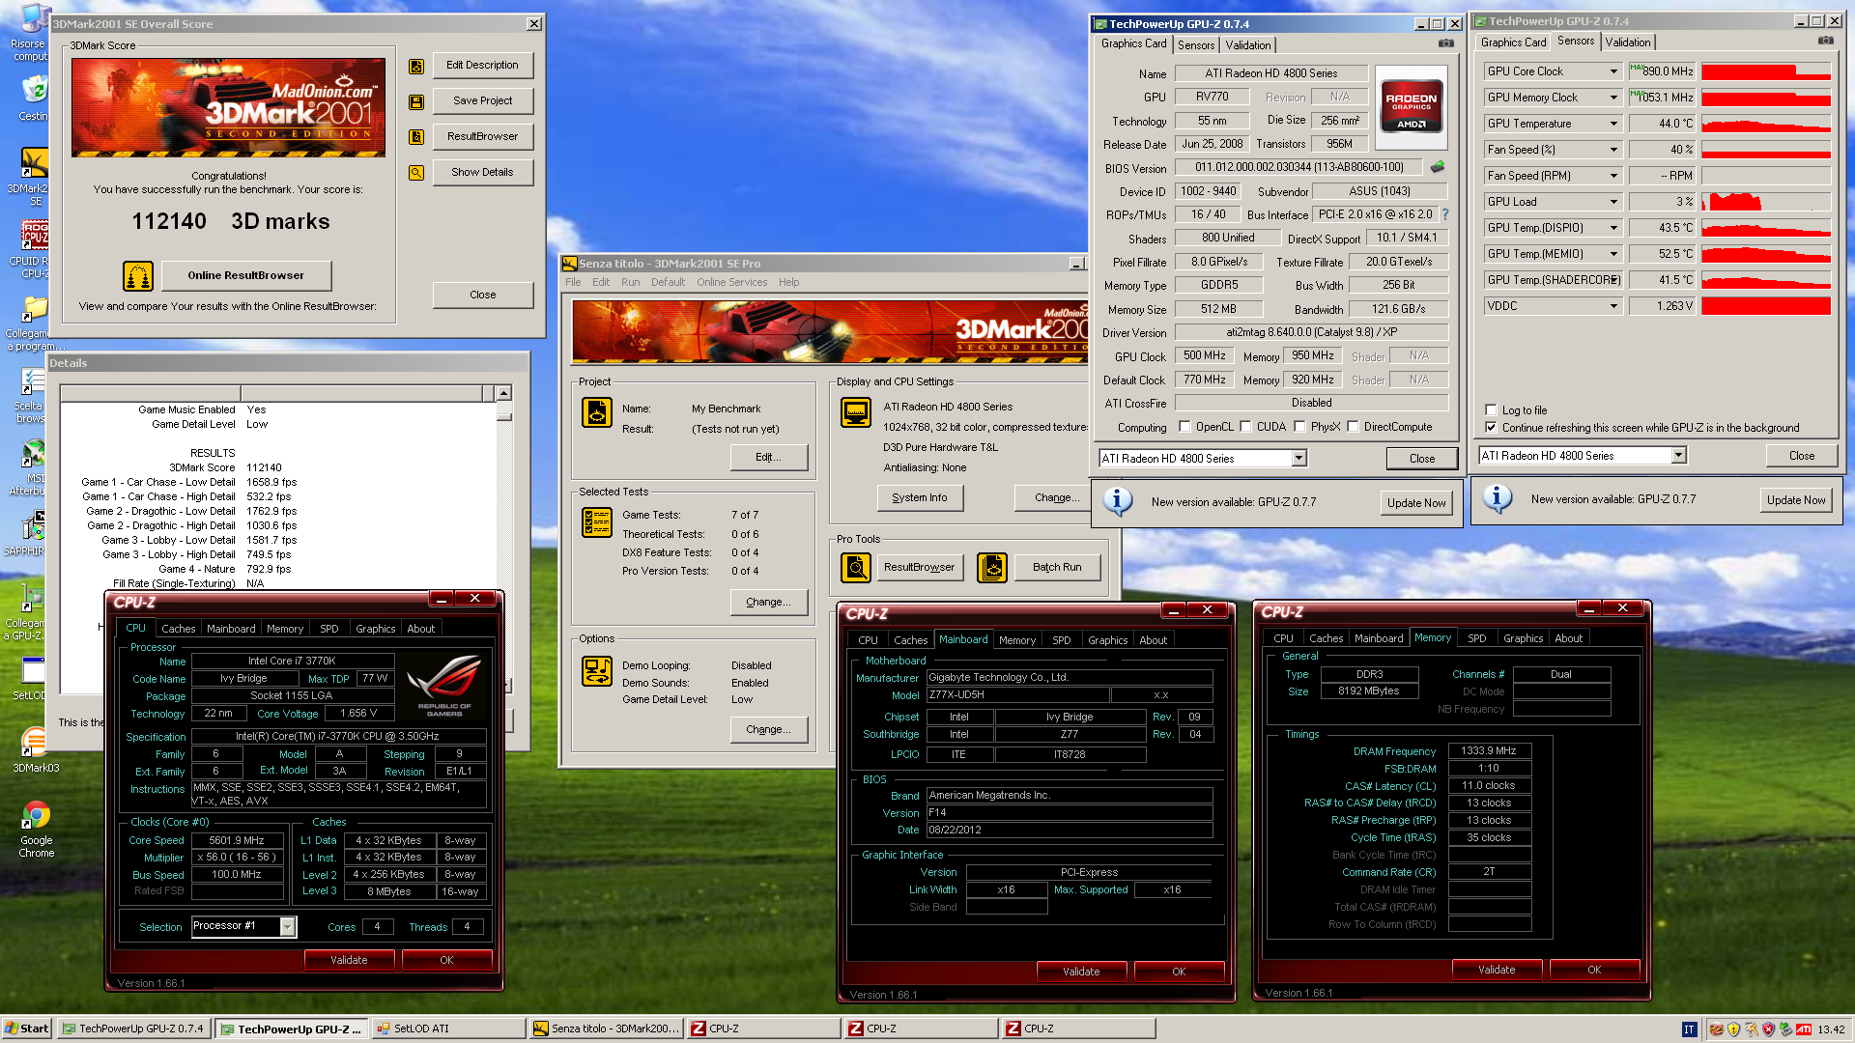The image size is (1855, 1043).
Task: Open the Fan Speed (%) sensor dropdown
Action: tap(1613, 150)
